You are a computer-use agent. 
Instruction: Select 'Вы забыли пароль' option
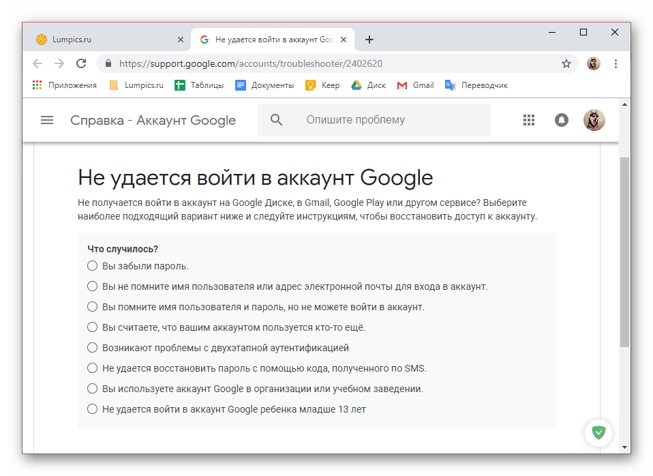pyautogui.click(x=93, y=266)
